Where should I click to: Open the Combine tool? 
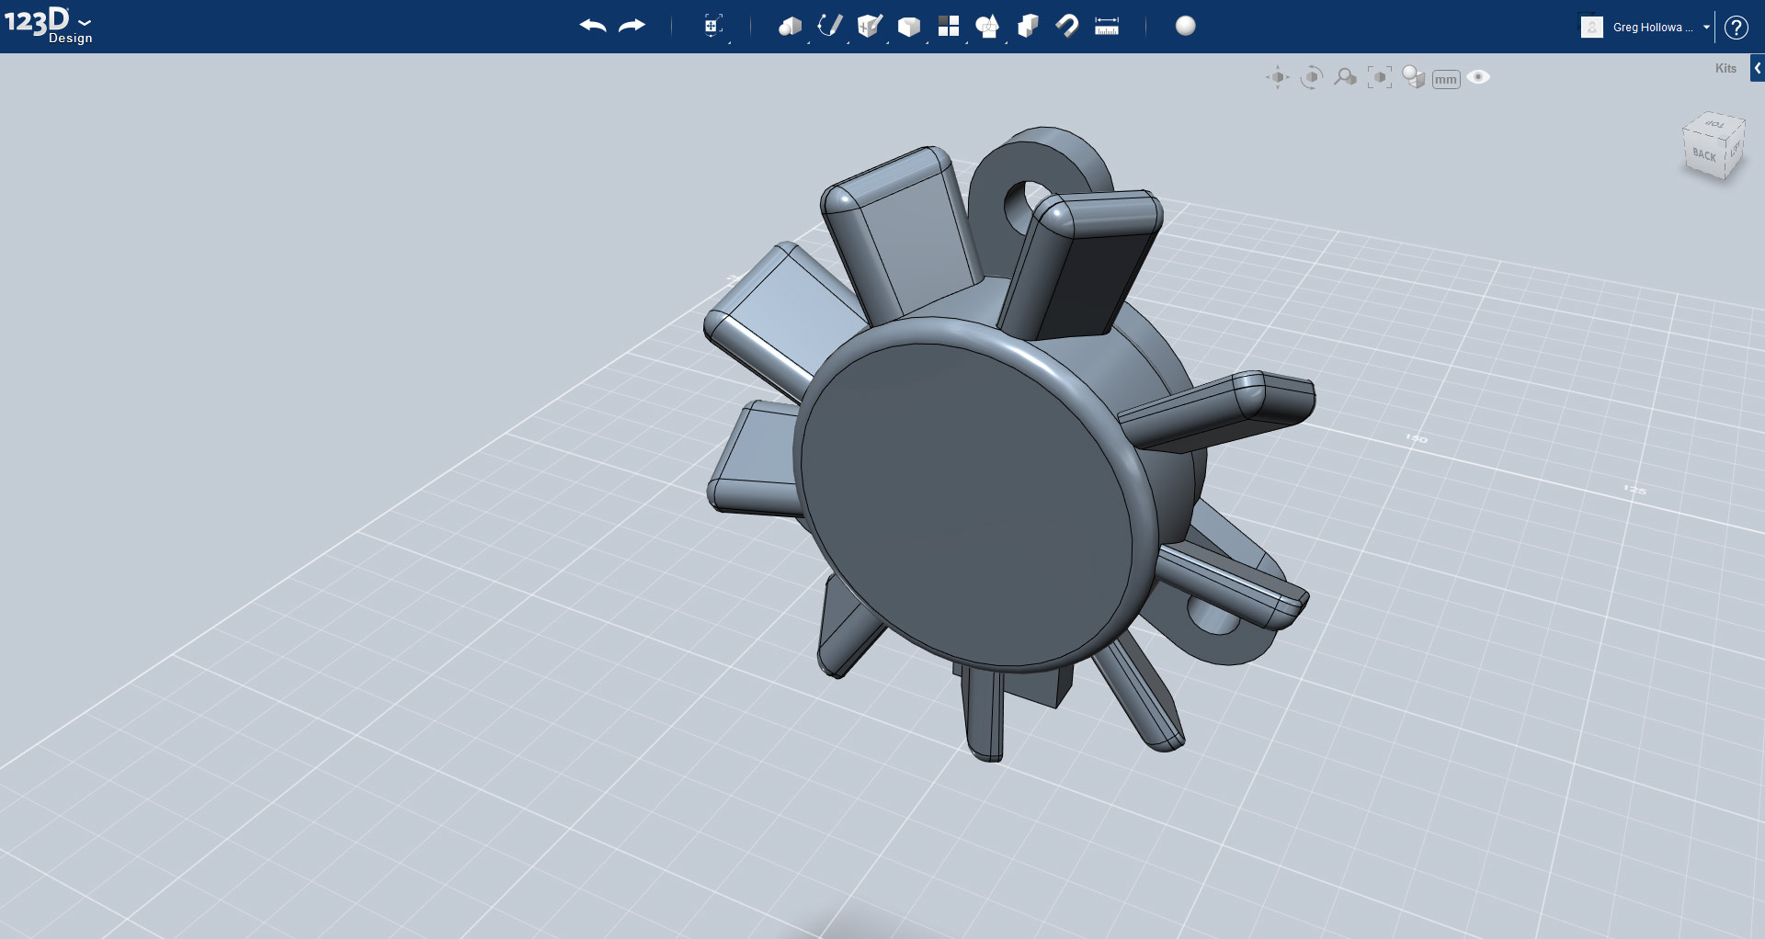click(x=1028, y=26)
